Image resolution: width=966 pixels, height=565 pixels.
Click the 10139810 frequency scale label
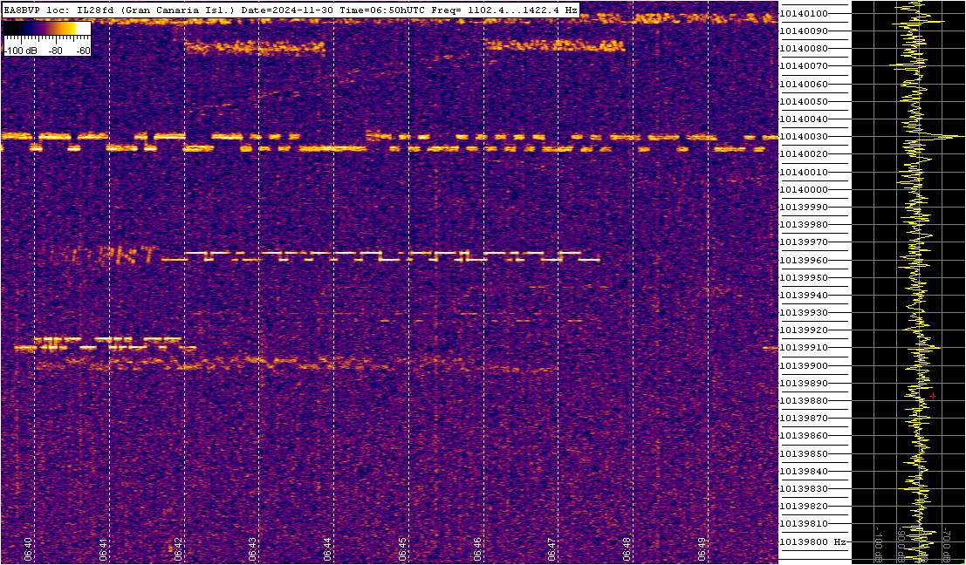pyautogui.click(x=804, y=524)
